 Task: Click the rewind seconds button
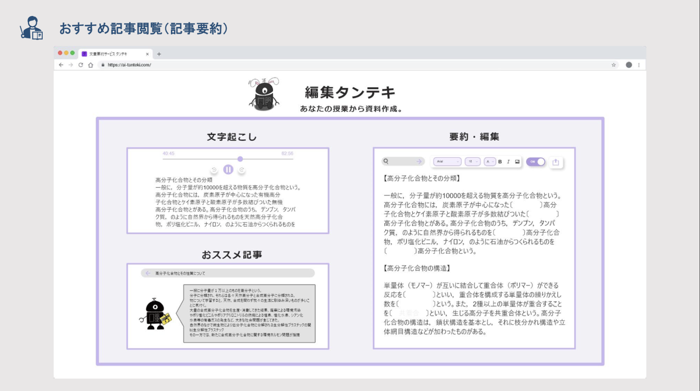214,170
